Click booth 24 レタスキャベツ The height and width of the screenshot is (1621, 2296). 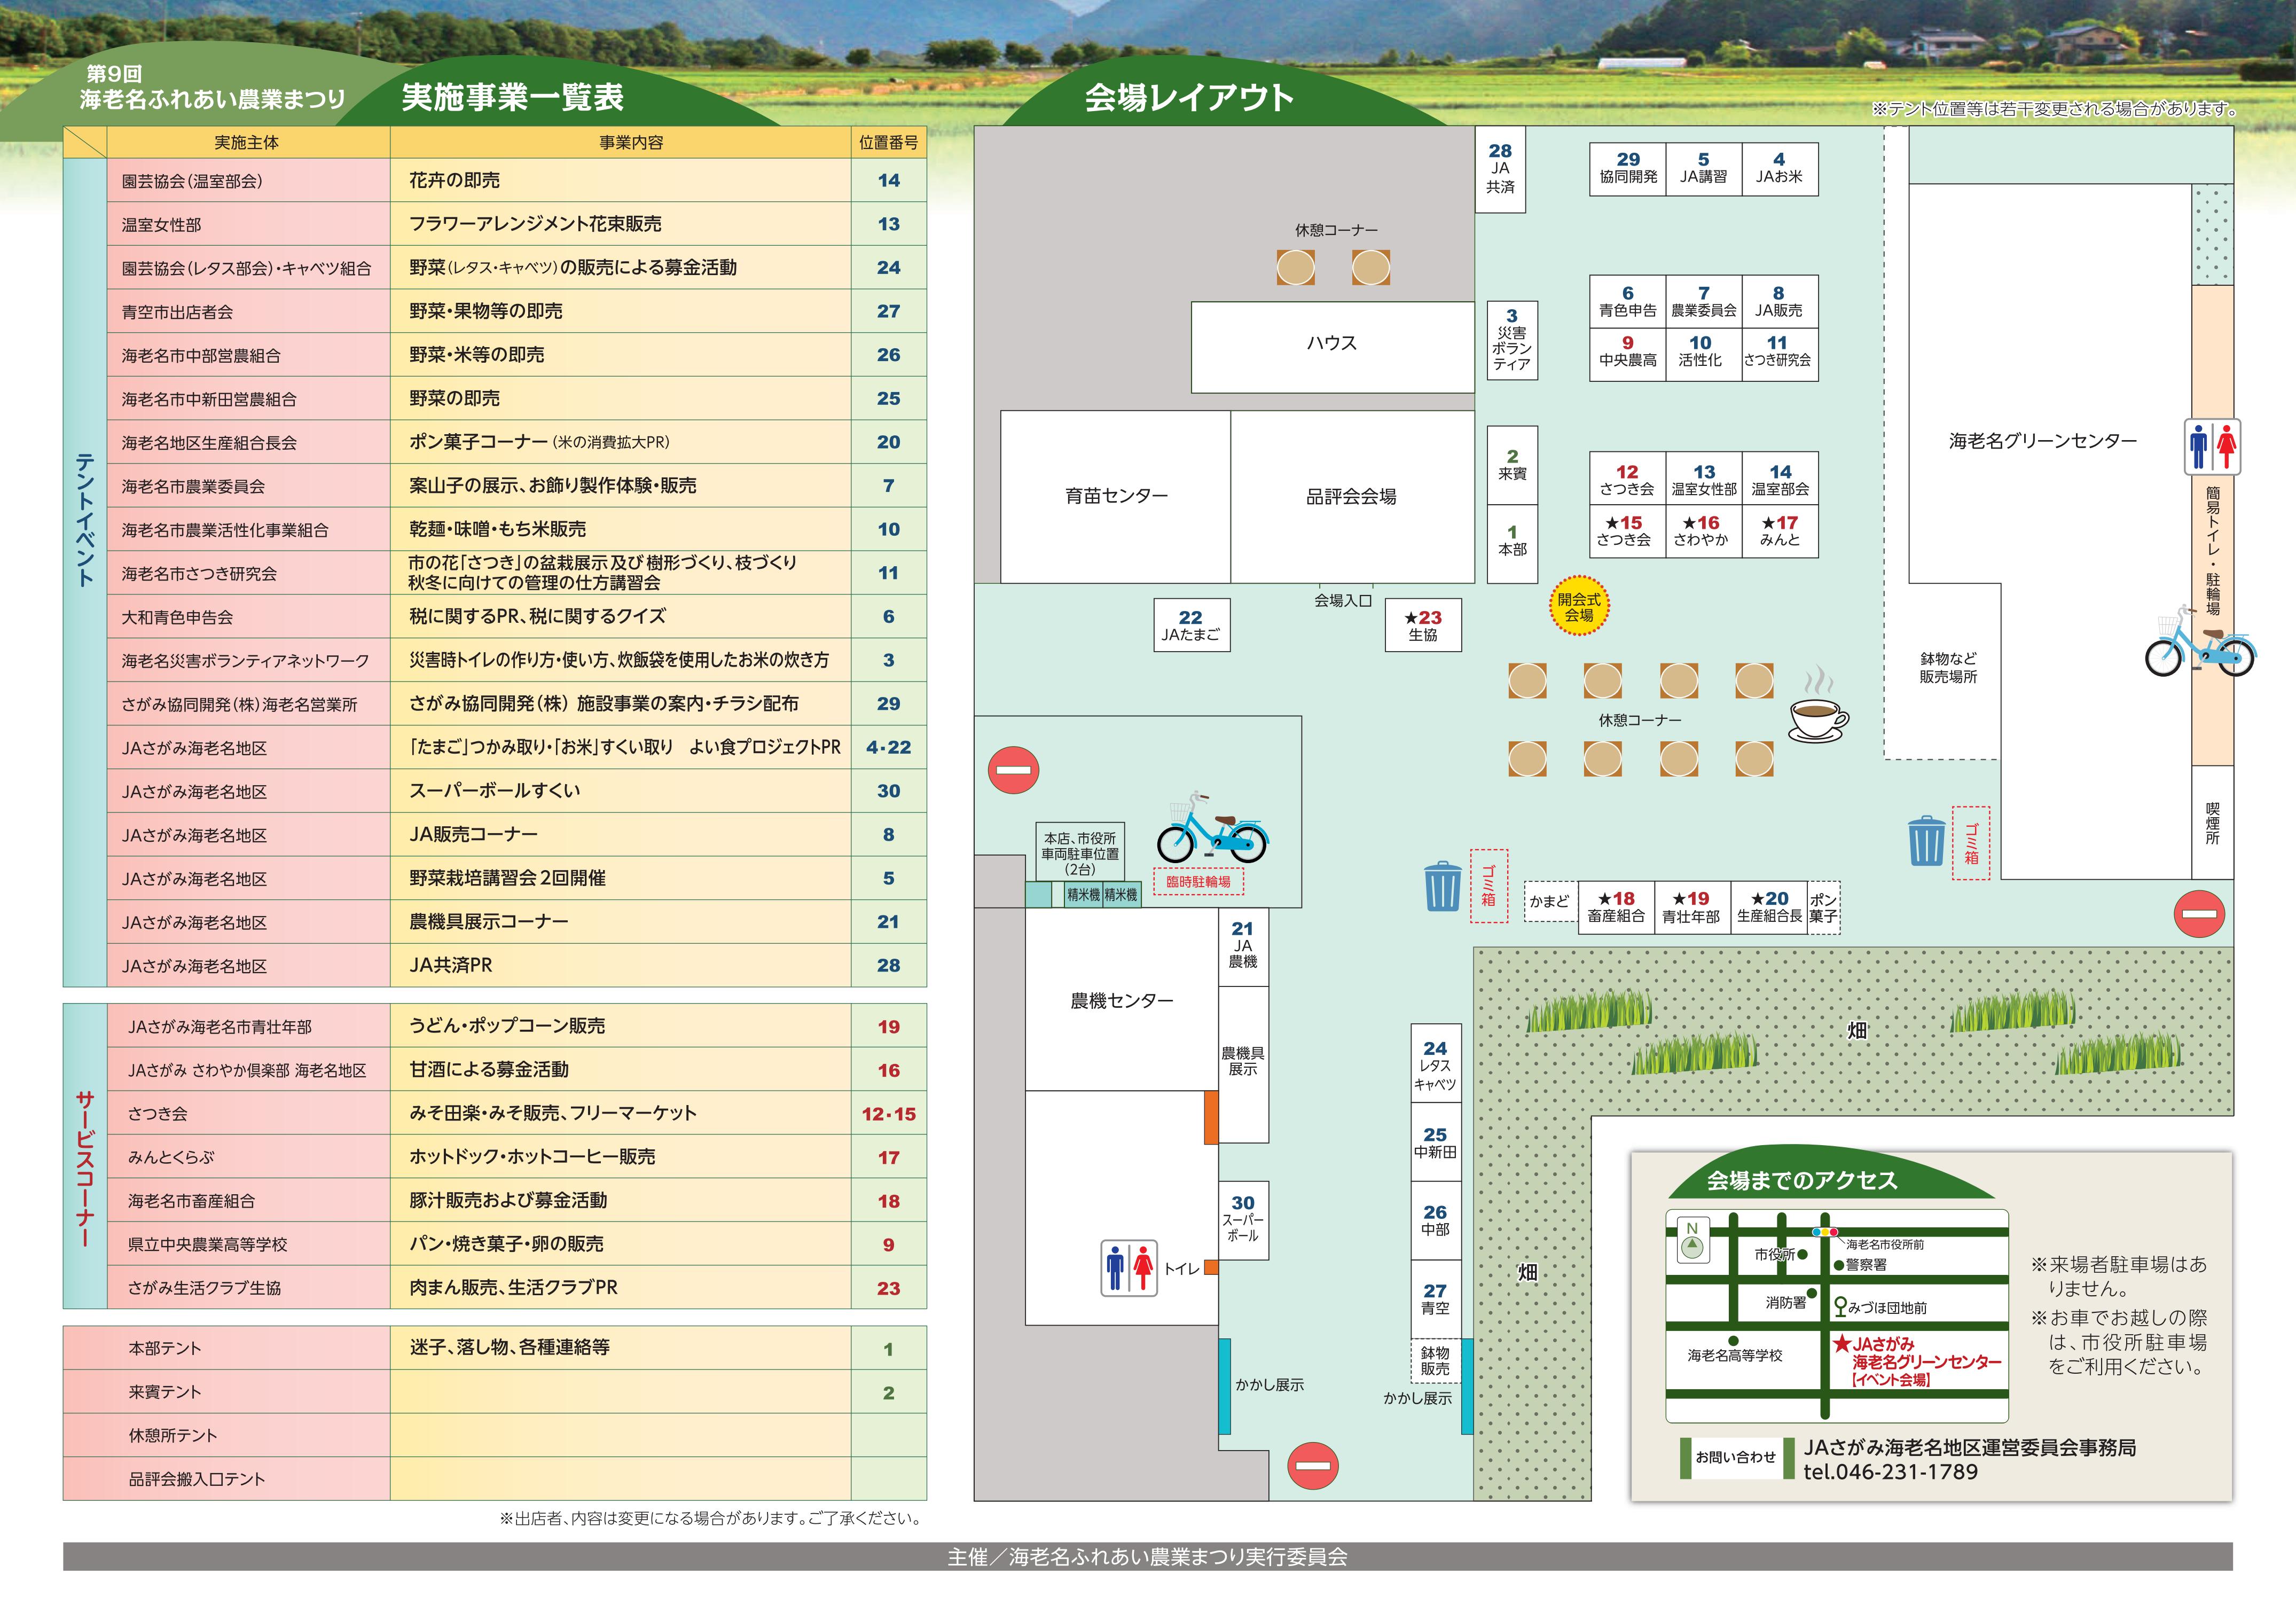click(1436, 1064)
